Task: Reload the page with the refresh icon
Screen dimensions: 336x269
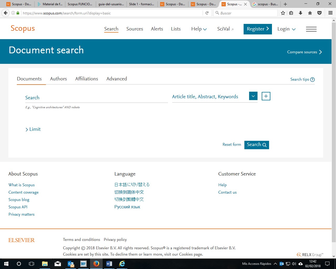Action: 207,13
